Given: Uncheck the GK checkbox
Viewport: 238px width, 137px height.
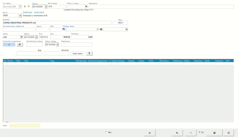Looking at the screenshot, I should point(200,132).
